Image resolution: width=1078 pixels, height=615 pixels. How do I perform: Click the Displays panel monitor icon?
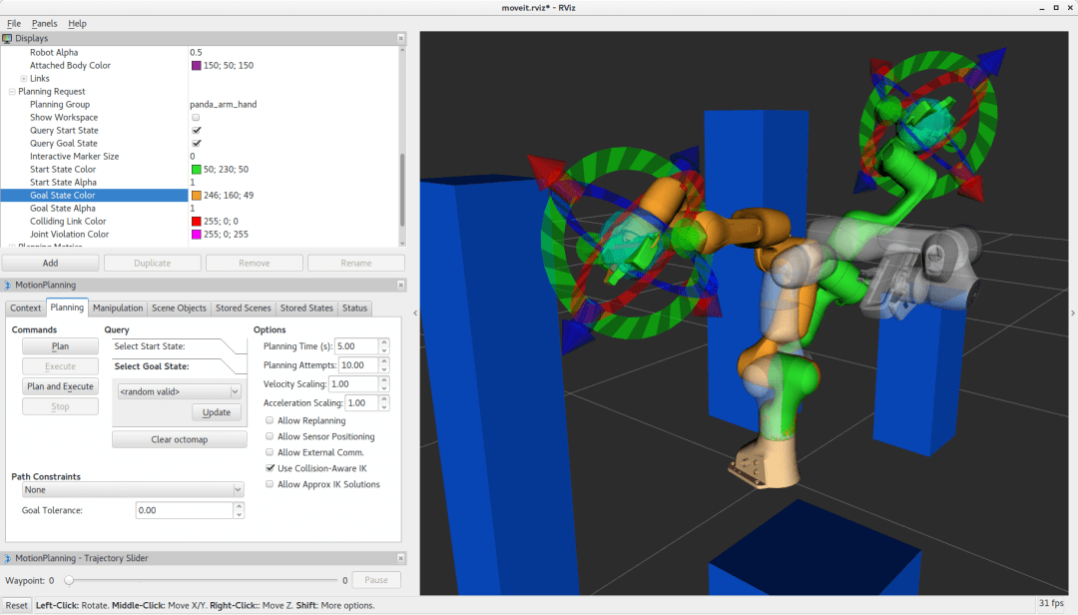click(8, 39)
